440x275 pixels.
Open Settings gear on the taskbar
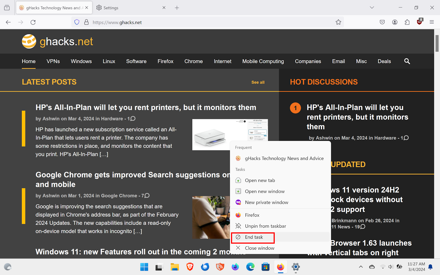[296, 267]
